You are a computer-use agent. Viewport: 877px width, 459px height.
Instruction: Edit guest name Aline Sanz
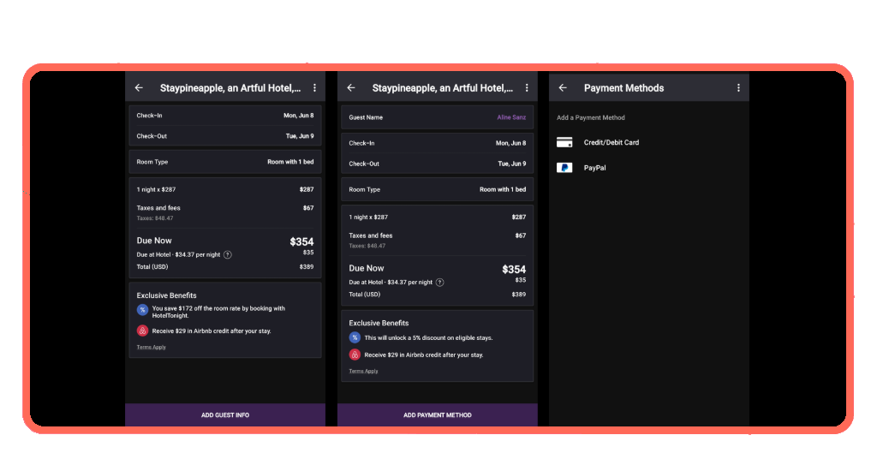[511, 117]
